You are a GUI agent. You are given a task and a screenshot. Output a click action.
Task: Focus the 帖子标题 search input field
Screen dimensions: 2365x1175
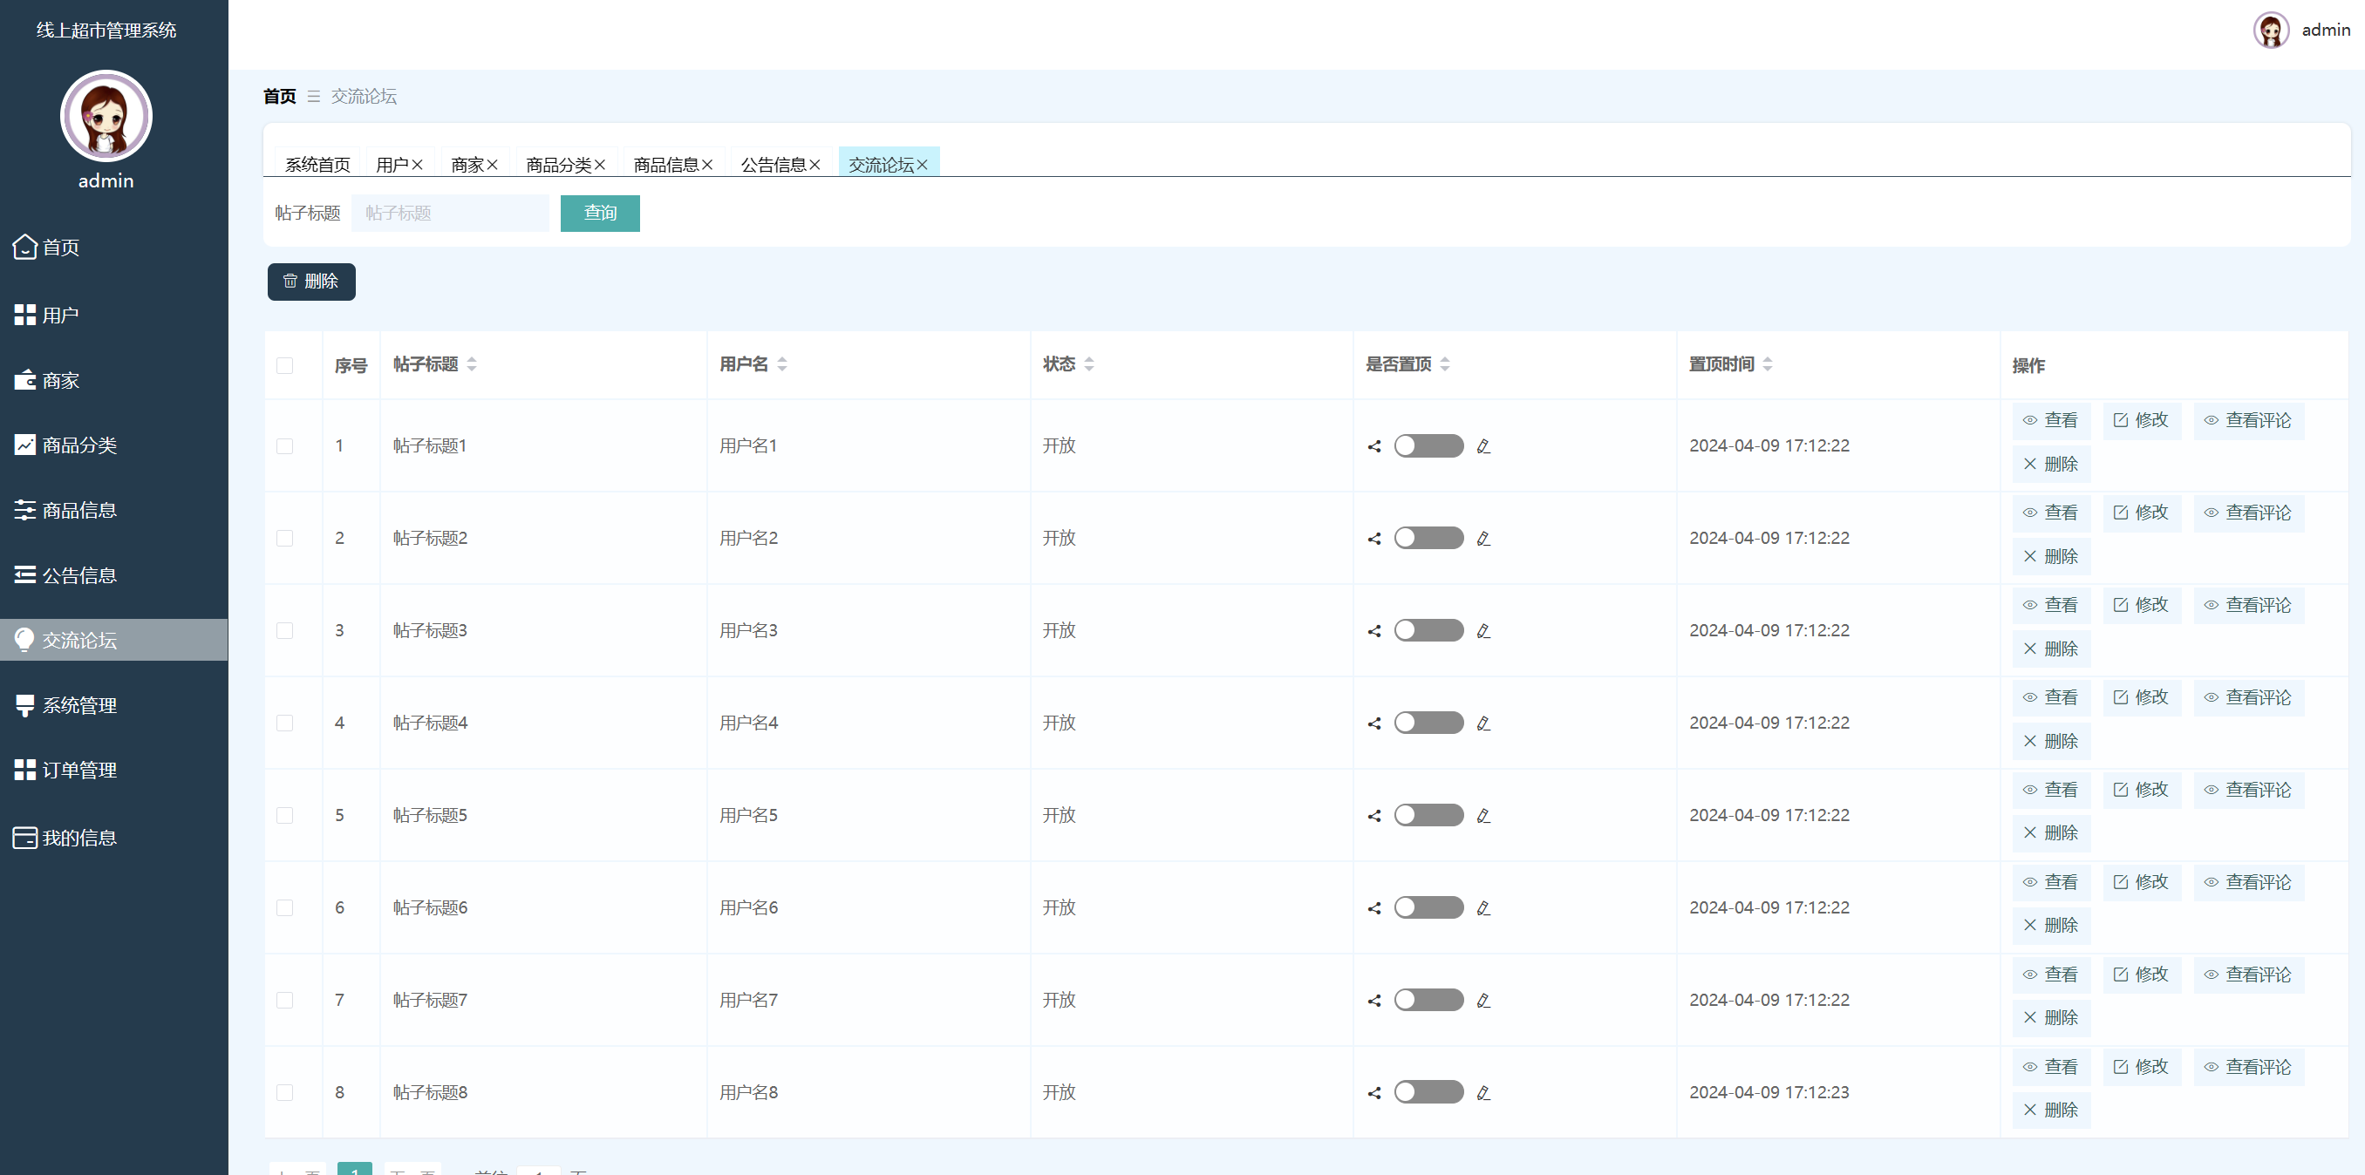[450, 213]
